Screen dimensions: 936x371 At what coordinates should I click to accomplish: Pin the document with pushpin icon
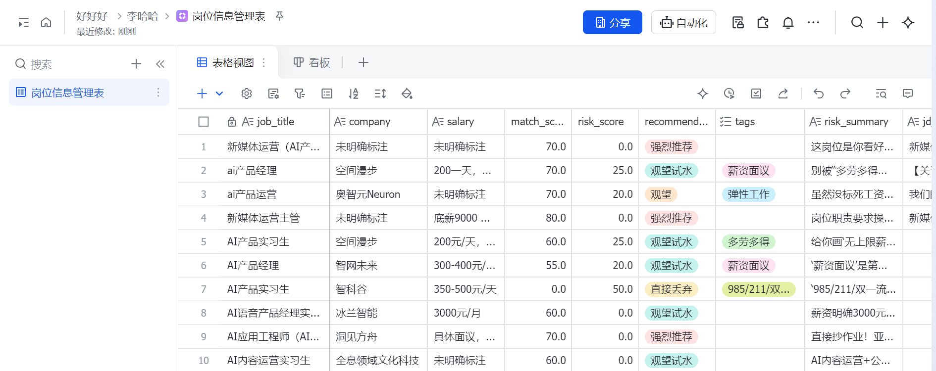[280, 16]
